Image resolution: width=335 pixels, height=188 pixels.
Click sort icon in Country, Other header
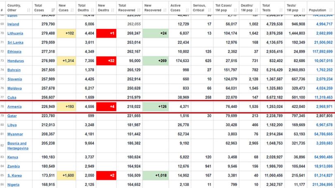point(29,10)
